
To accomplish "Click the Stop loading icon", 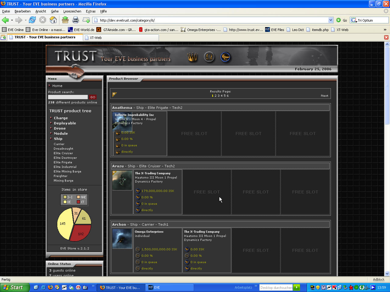I will [43, 20].
